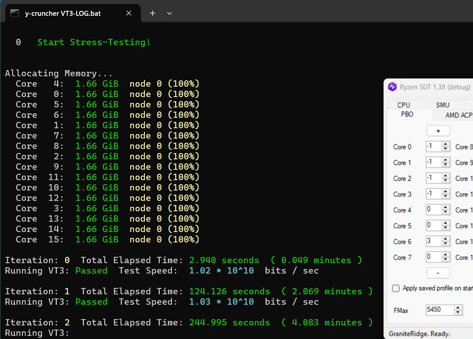Select the PBO tab
The height and width of the screenshot is (339, 473).
[407, 114]
